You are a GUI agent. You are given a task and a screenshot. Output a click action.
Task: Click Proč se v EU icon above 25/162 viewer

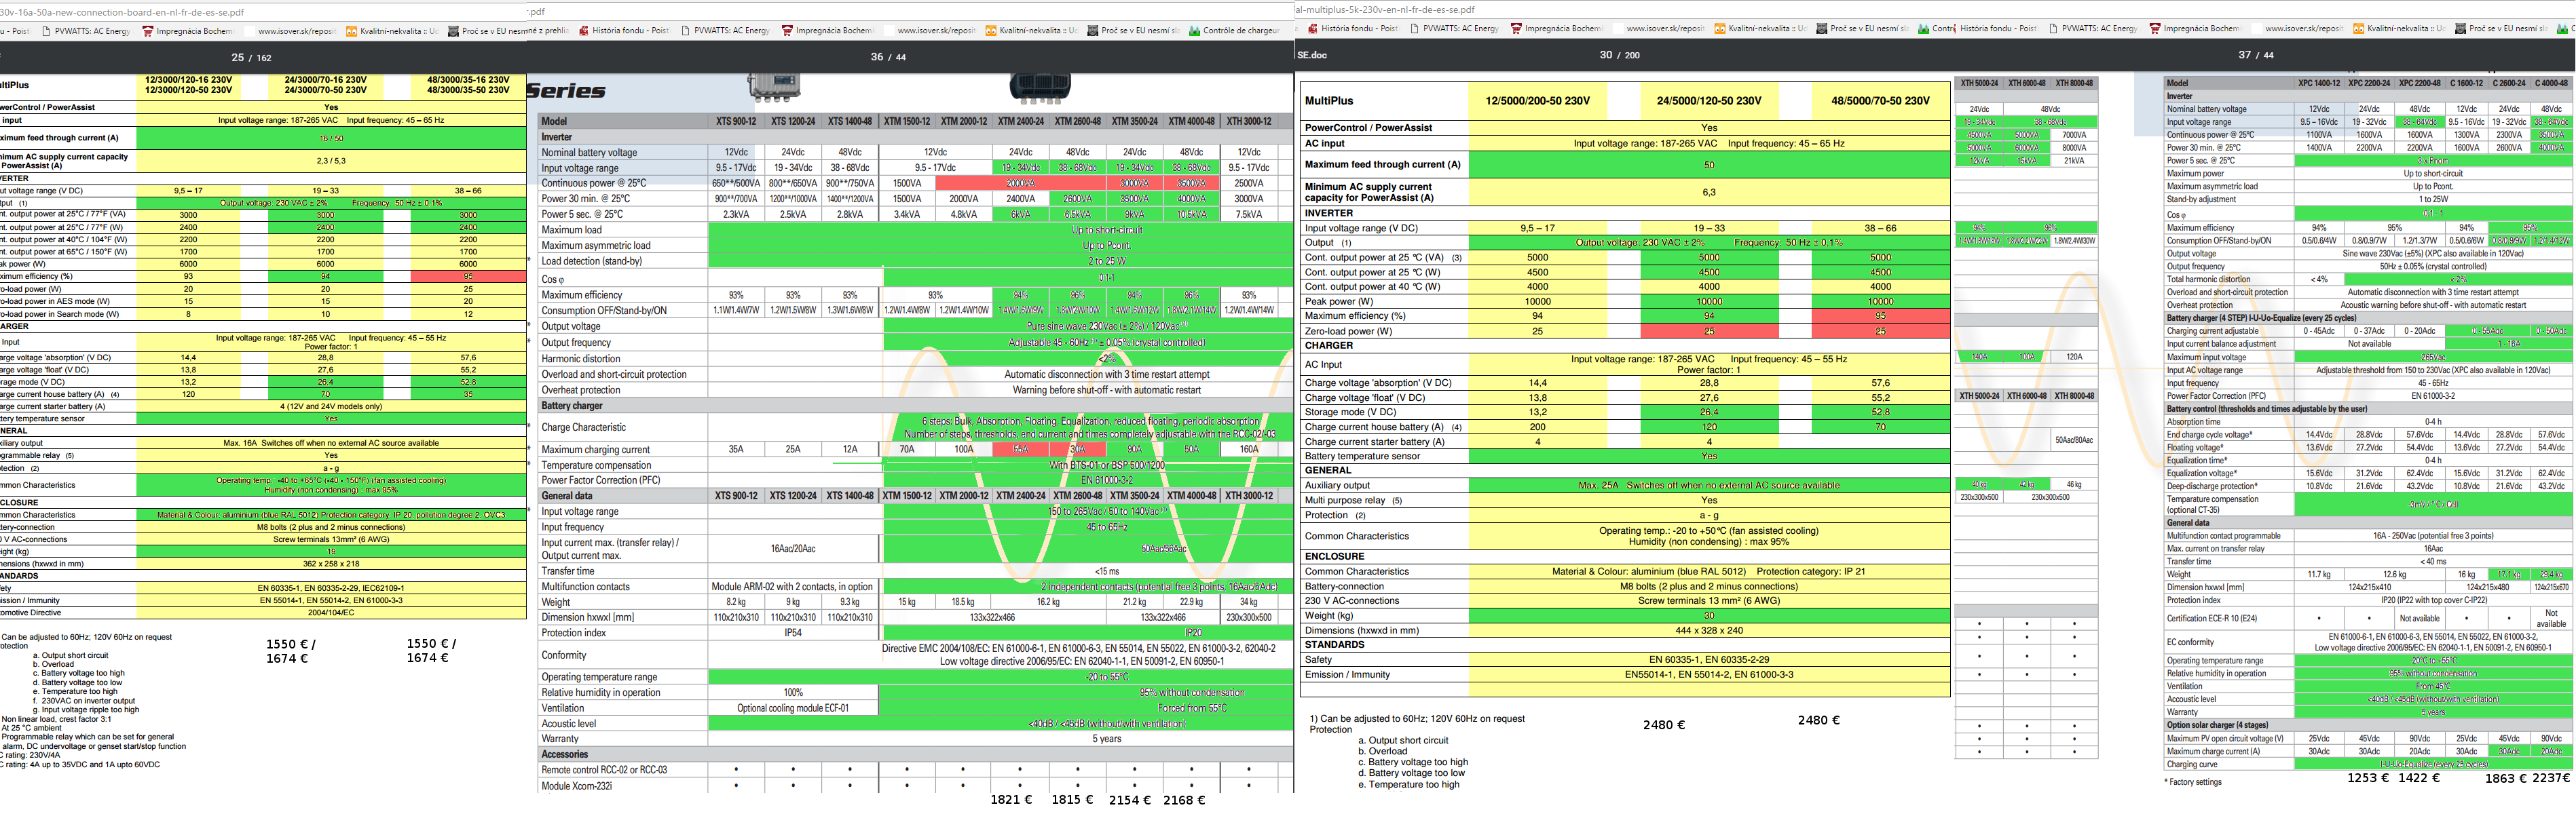coord(452,31)
